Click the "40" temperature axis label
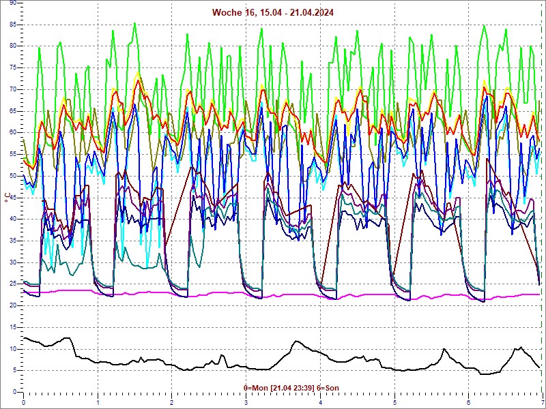The width and height of the screenshot is (546, 409). click(12, 219)
